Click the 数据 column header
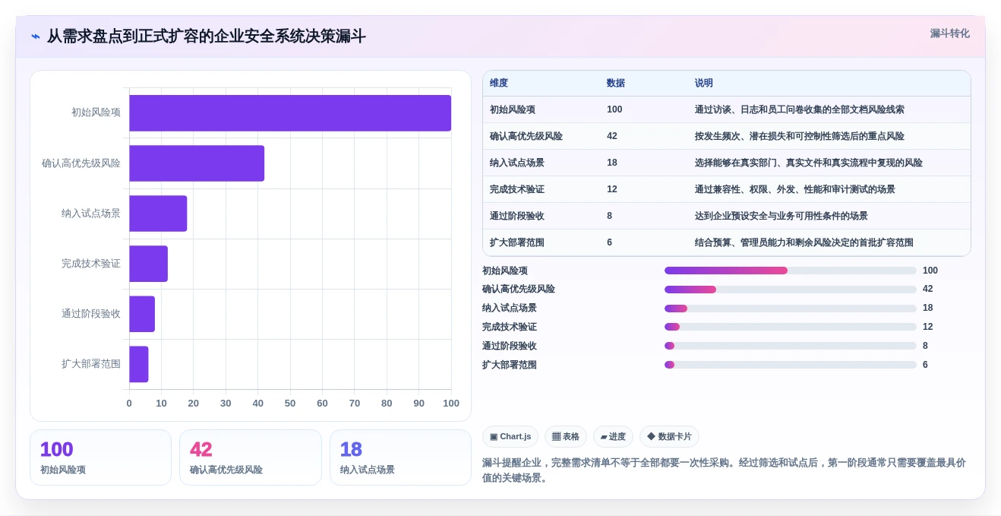This screenshot has height=516, width=1001. tap(616, 83)
